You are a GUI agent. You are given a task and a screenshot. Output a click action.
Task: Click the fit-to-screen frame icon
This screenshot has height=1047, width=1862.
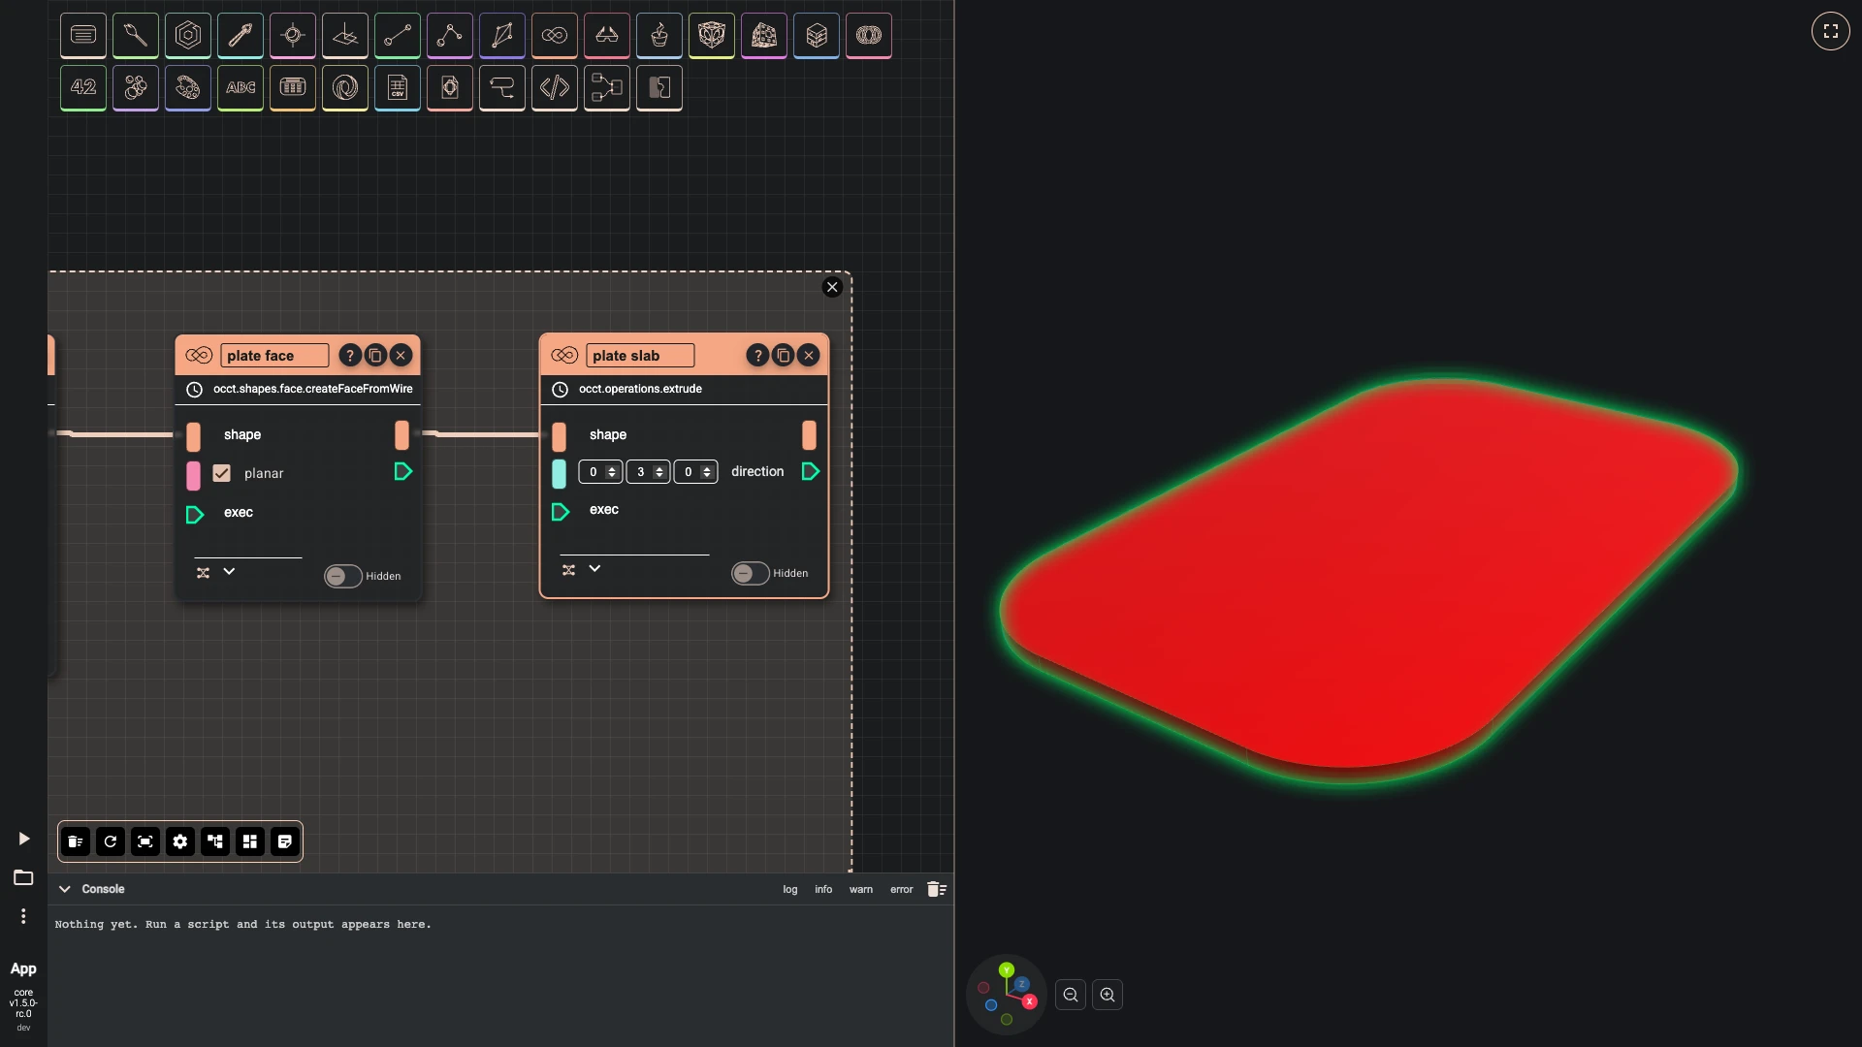click(x=145, y=841)
